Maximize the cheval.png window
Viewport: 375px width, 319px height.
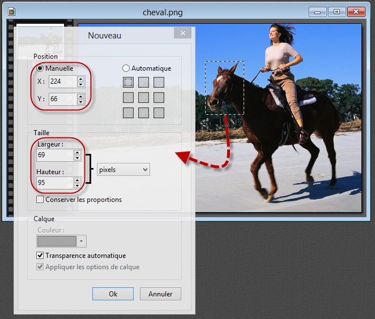click(336, 12)
